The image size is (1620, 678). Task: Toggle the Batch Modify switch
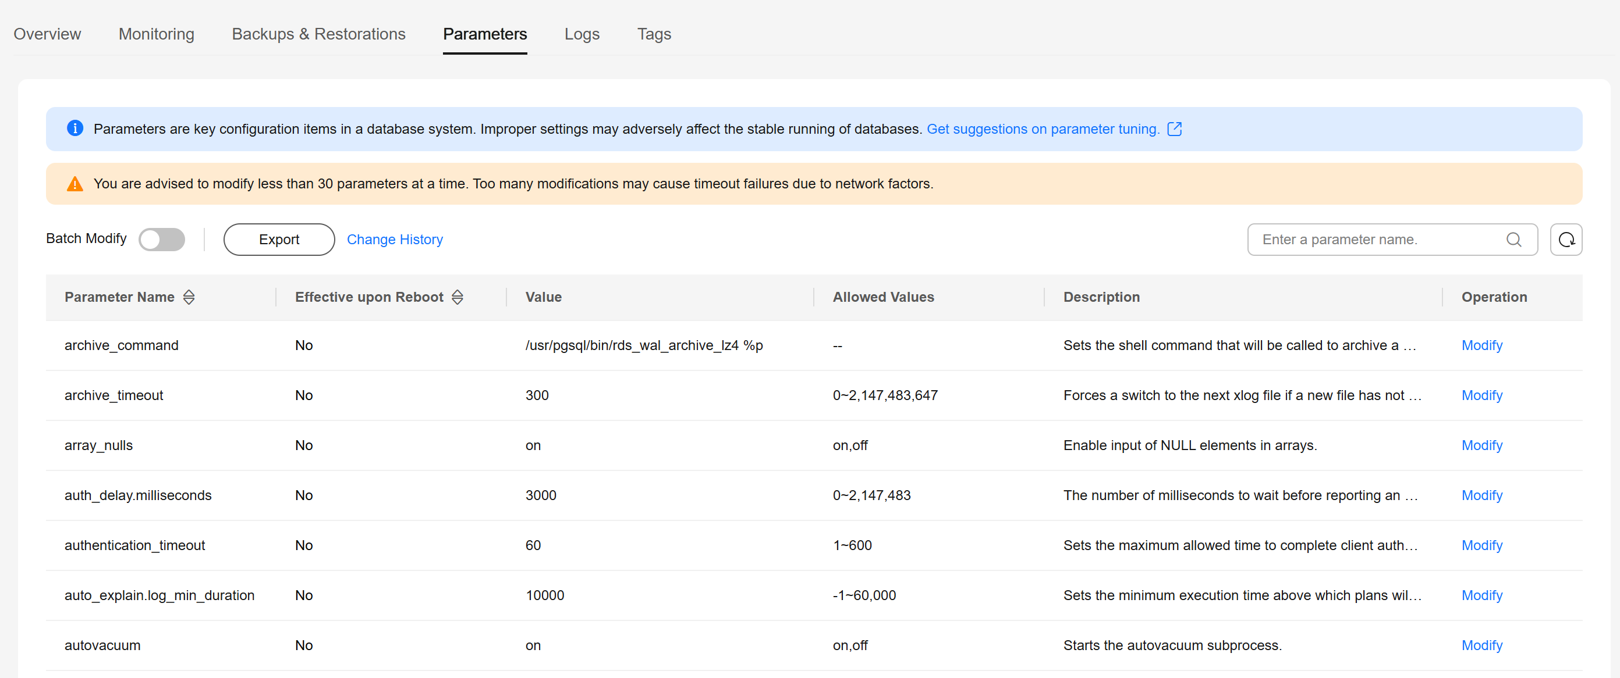[x=162, y=240]
